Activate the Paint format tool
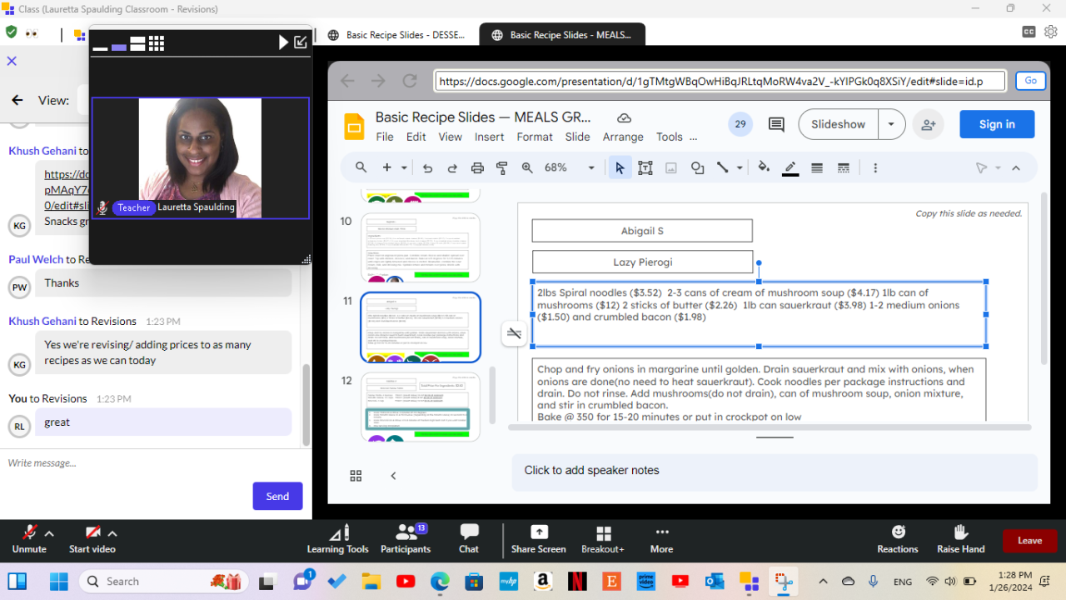The height and width of the screenshot is (600, 1066). [502, 167]
